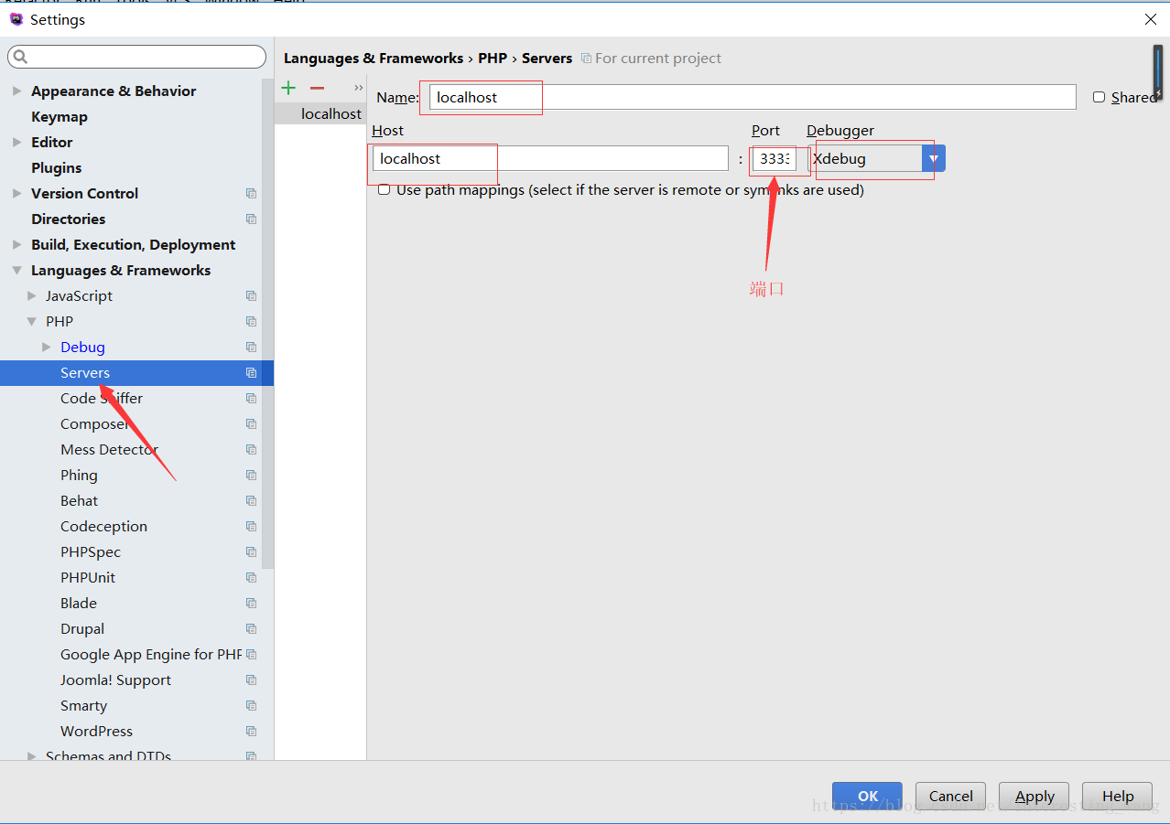1170x824 pixels.
Task: Enable the Shared checkbox
Action: [1100, 97]
